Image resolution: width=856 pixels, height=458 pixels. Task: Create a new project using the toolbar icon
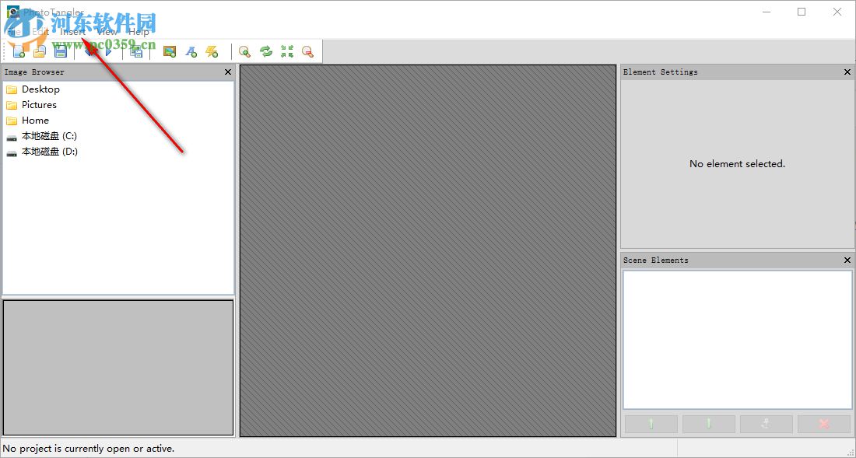(18, 51)
